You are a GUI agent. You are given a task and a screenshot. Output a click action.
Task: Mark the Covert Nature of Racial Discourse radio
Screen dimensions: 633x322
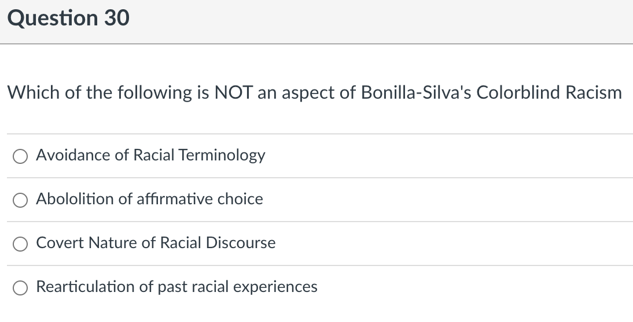click(20, 244)
